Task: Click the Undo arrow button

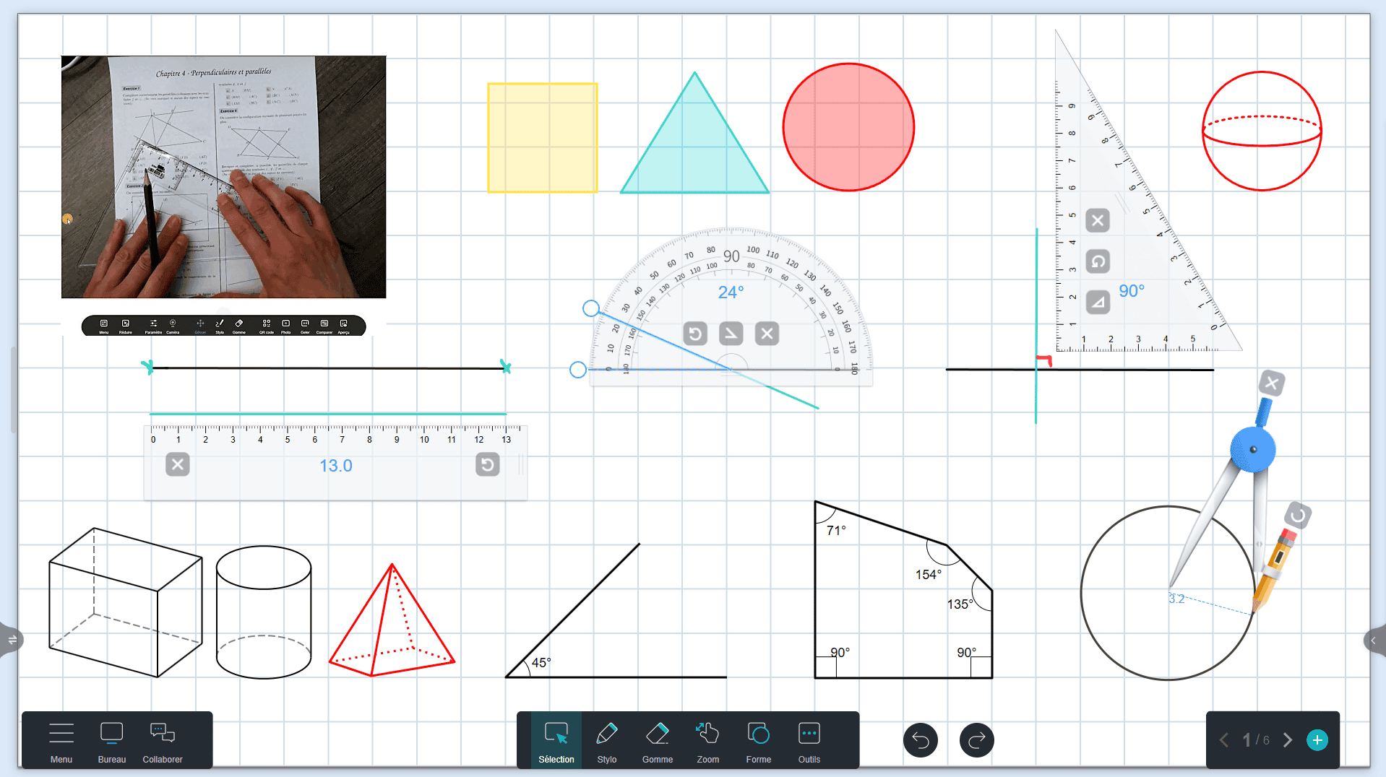Action: (x=920, y=740)
